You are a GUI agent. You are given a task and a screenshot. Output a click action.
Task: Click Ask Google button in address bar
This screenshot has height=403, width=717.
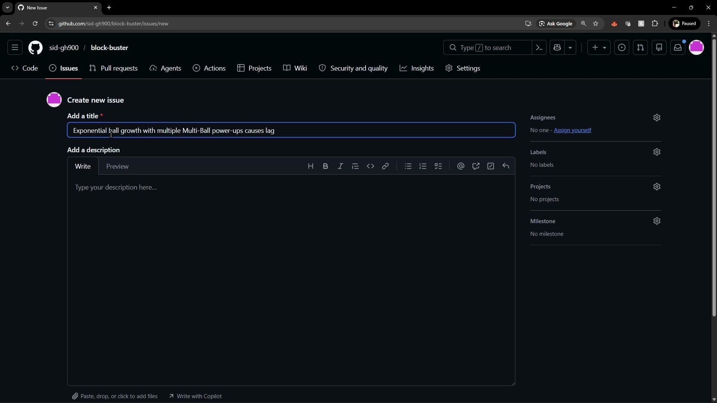tap(556, 24)
